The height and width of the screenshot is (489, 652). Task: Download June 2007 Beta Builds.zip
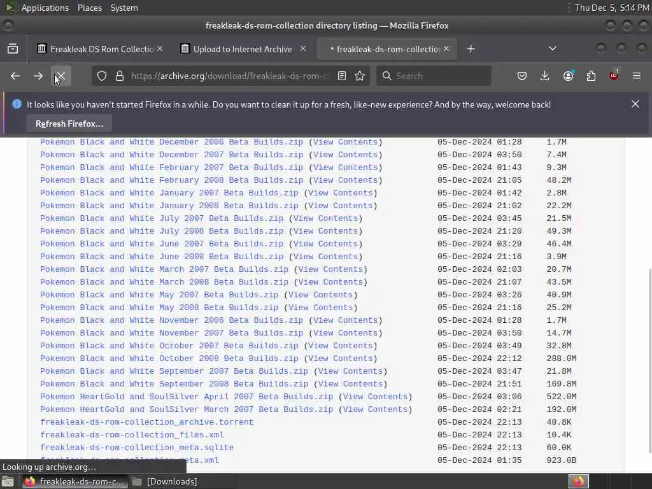click(x=162, y=244)
